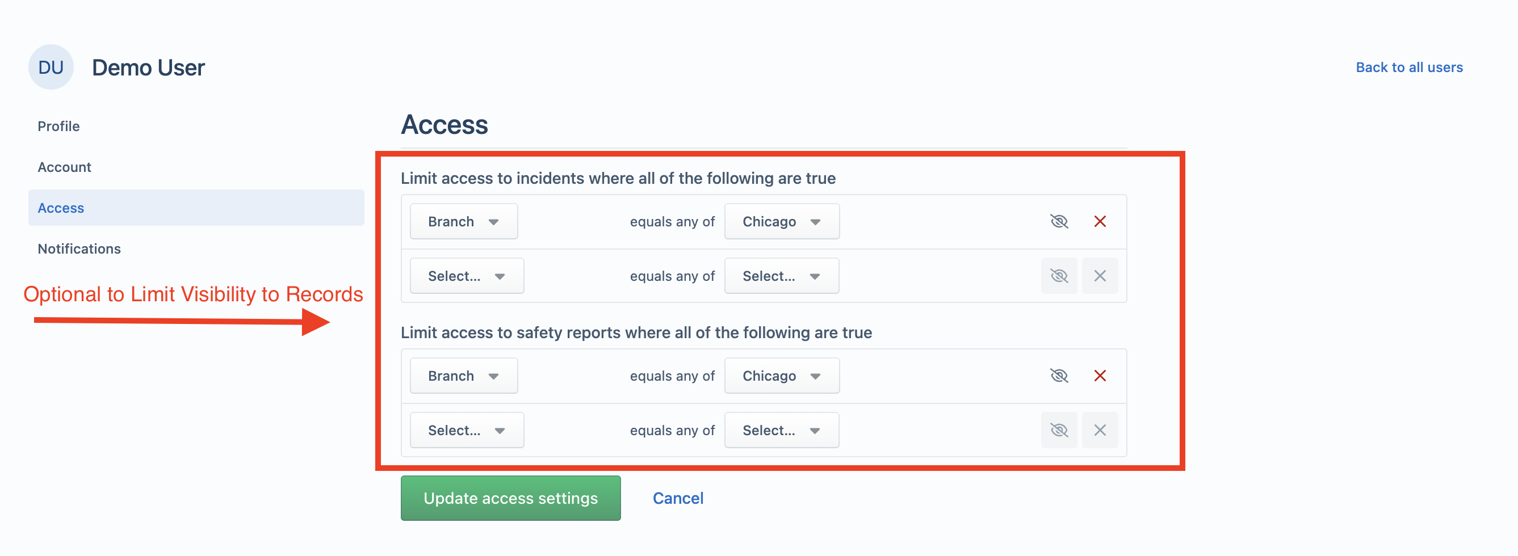This screenshot has width=1518, height=556.
Task: Open the Branch field dropdown for incidents
Action: click(x=464, y=221)
